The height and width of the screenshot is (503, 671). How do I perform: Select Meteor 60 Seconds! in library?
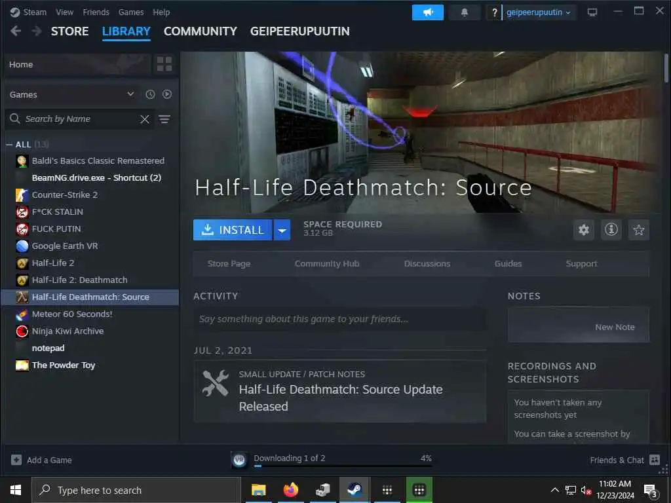[x=90, y=314]
